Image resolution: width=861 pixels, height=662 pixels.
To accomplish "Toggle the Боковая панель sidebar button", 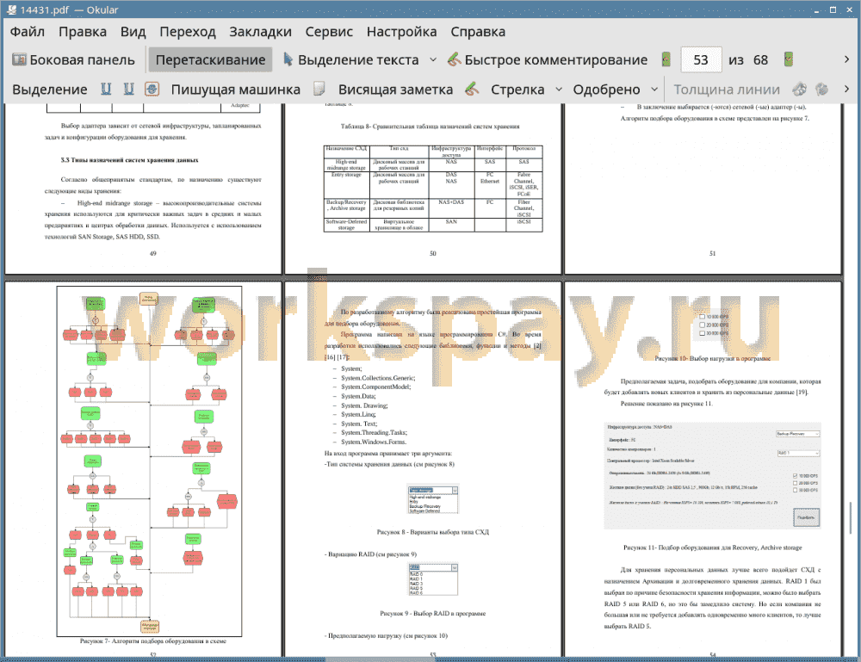I will click(x=73, y=60).
